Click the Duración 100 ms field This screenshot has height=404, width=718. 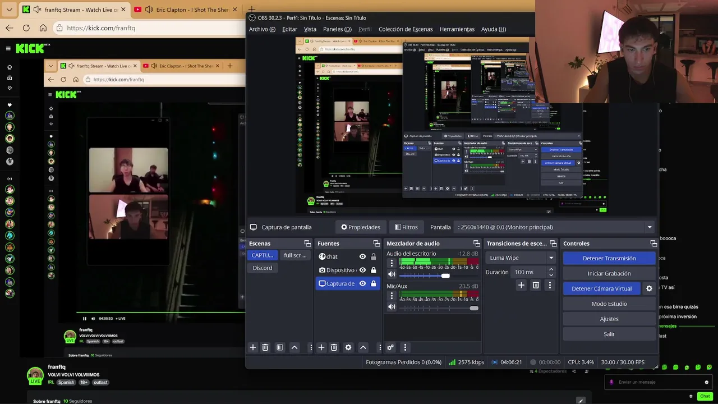528,272
